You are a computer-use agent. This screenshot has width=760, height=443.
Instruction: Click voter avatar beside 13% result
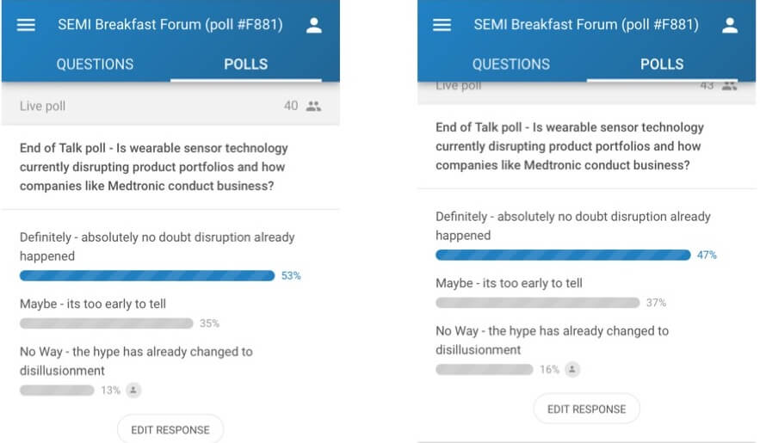point(133,391)
